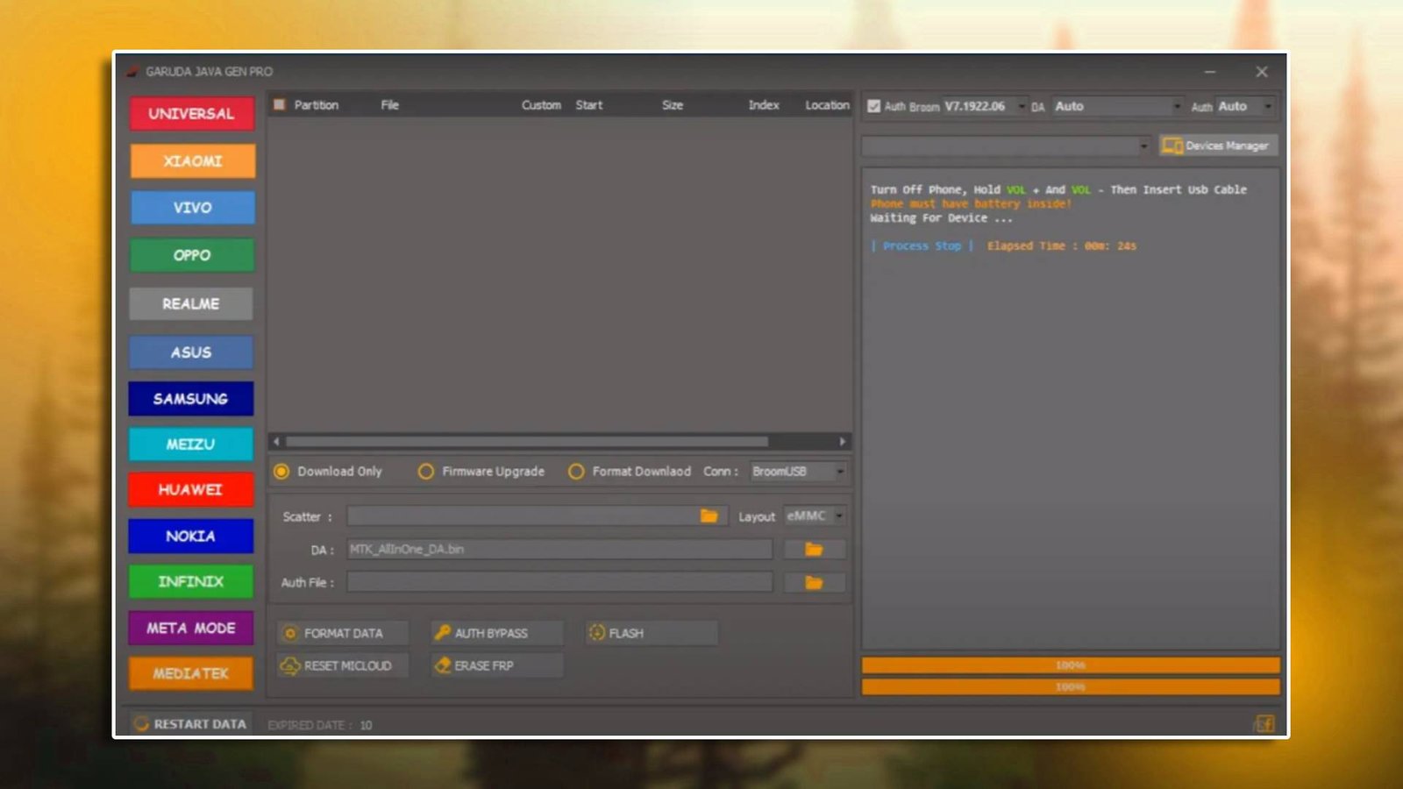Open the Devices Manager icon

click(x=1172, y=146)
